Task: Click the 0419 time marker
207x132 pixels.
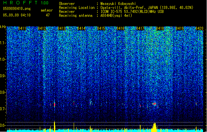Action: [180, 28]
